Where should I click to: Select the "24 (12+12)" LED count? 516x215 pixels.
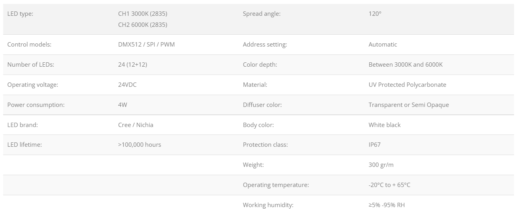pyautogui.click(x=133, y=65)
